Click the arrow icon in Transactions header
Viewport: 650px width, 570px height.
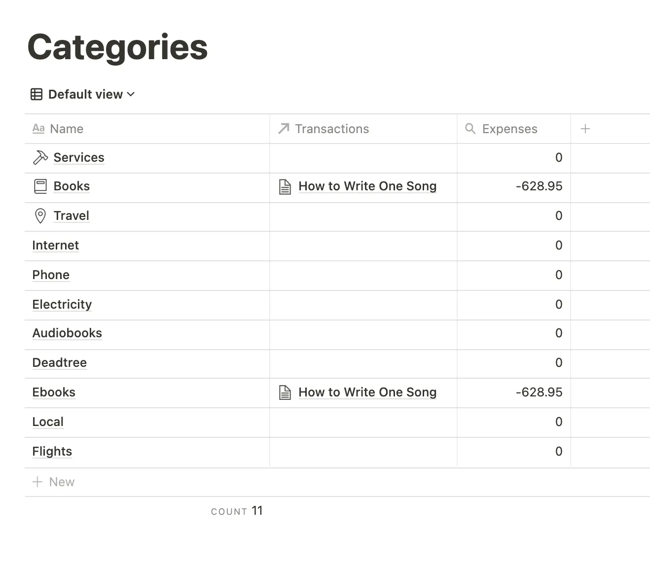[284, 129]
